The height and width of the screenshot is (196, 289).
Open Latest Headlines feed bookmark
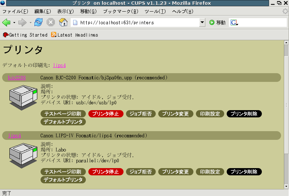click(x=75, y=35)
